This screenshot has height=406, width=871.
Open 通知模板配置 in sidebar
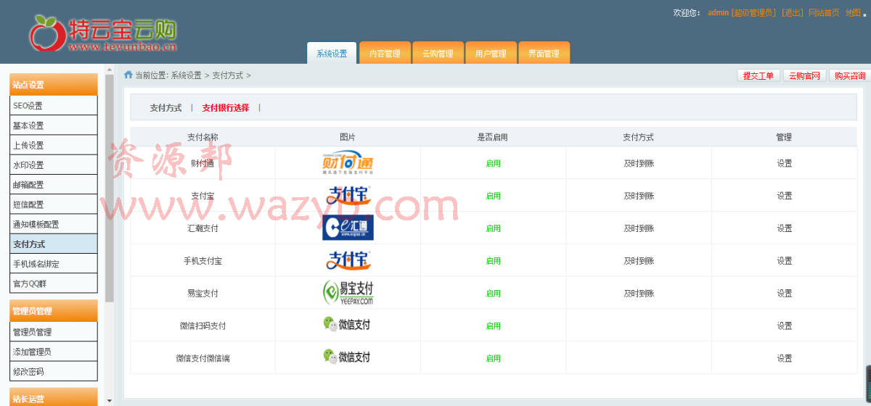(53, 224)
